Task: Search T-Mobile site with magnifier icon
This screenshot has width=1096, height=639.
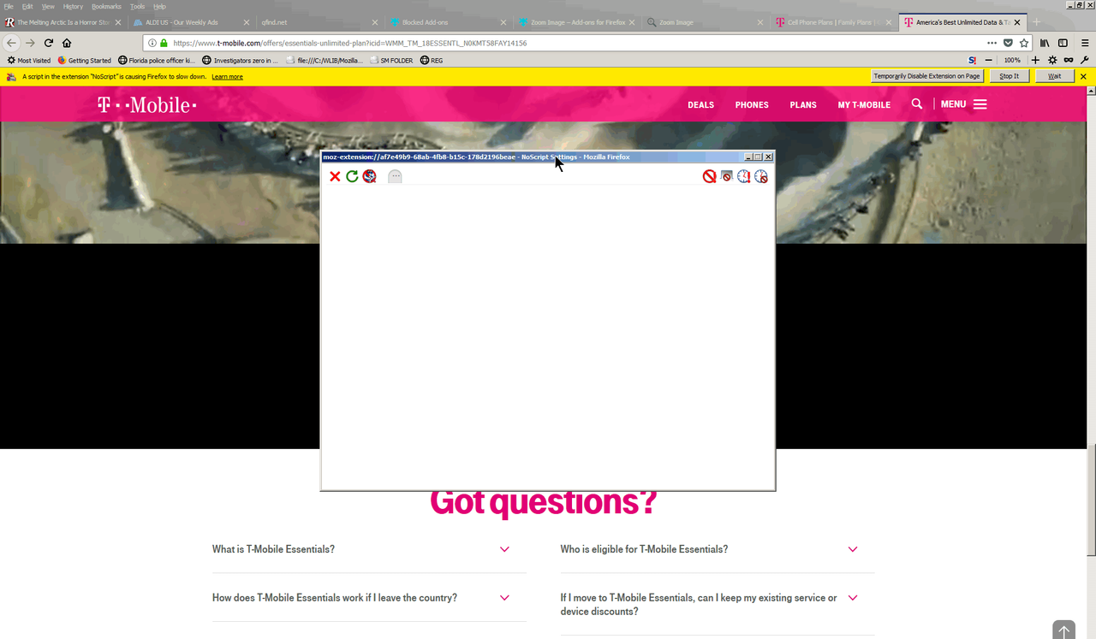Action: pos(917,104)
